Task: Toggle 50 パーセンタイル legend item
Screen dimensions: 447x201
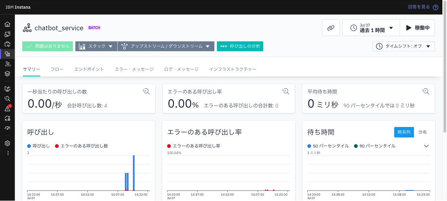Action: (328, 146)
